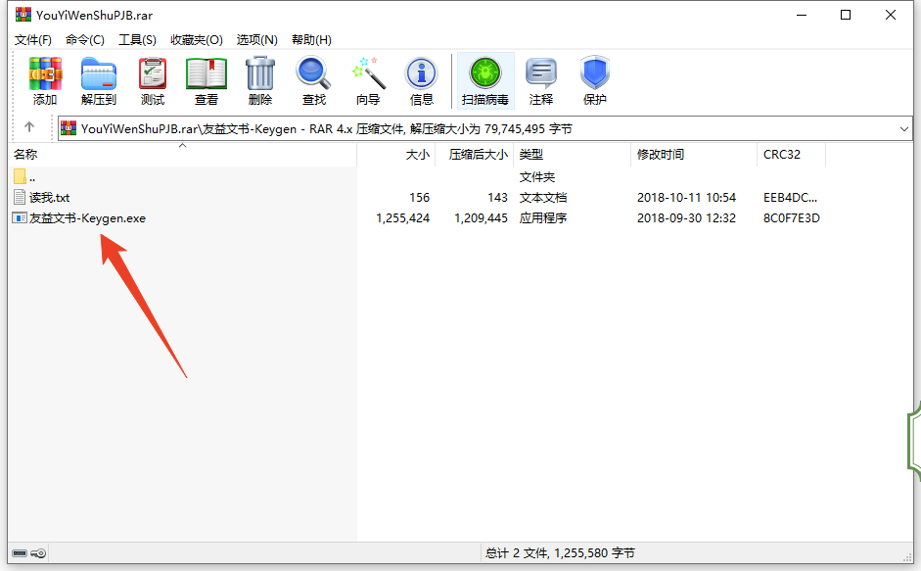The image size is (921, 571).
Task: Click the 信息 (Info) toolbar icon
Action: (421, 80)
